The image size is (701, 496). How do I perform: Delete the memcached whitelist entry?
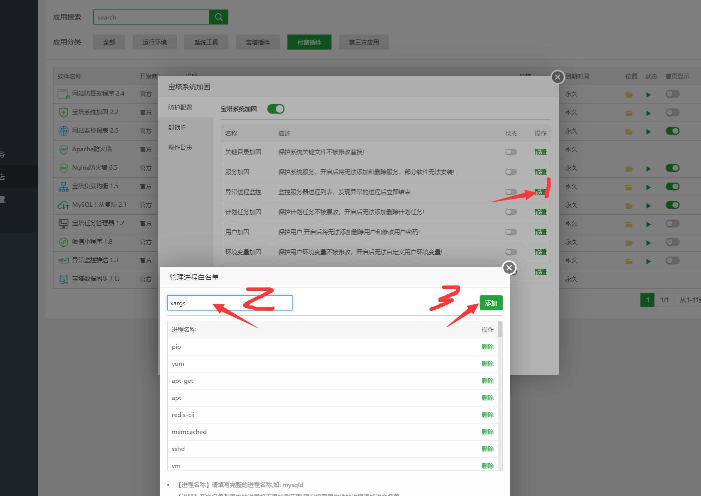point(488,431)
